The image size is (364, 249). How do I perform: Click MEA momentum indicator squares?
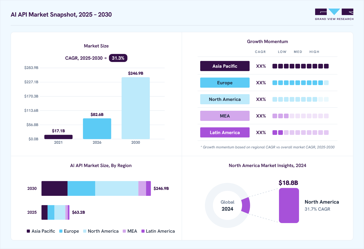pyautogui.click(x=301, y=116)
